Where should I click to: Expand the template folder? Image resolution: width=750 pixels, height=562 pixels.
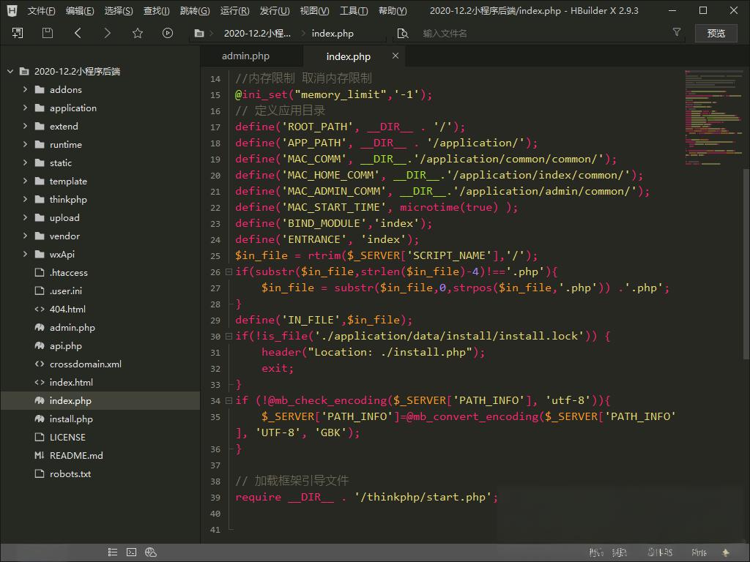25,181
